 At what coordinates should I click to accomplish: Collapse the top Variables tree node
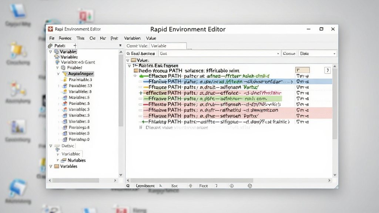click(x=50, y=52)
